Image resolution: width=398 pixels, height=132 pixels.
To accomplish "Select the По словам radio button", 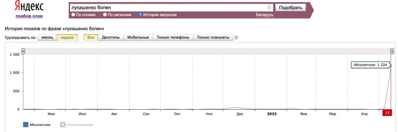I will tap(73, 15).
